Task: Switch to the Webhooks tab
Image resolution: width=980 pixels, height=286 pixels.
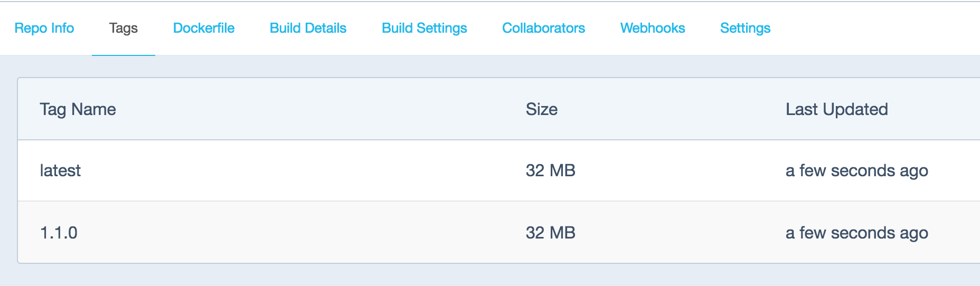Action: pyautogui.click(x=653, y=28)
